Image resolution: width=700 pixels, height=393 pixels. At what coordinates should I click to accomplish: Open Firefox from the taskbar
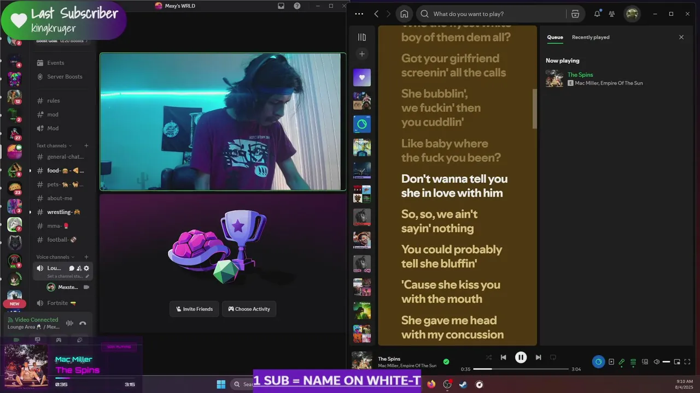pyautogui.click(x=431, y=384)
